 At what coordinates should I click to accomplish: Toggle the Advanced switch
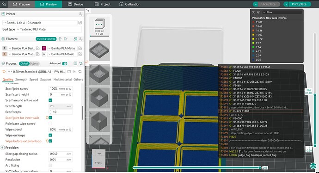click(65, 63)
